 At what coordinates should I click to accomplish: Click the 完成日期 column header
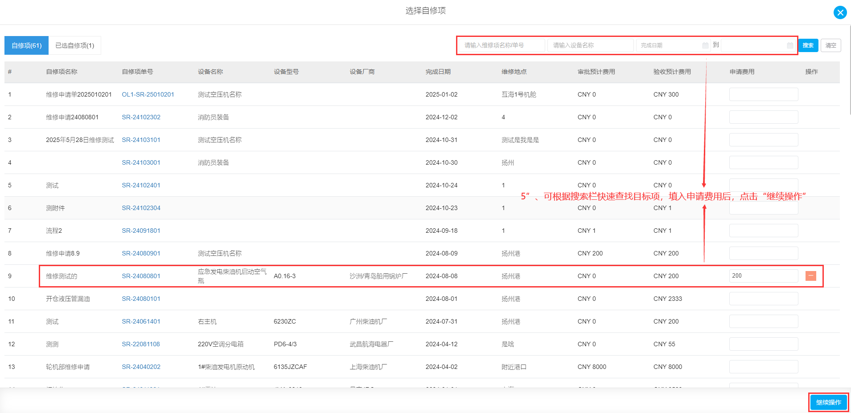tap(438, 72)
